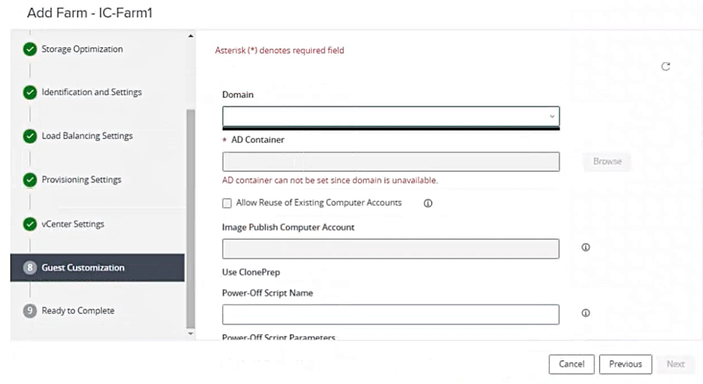
Task: Select Guest Customization step
Action: tap(83, 268)
